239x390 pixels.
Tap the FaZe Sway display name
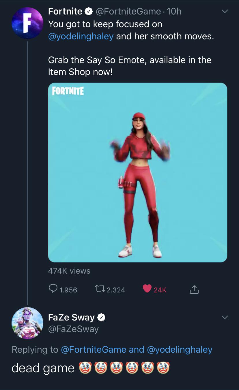71,318
